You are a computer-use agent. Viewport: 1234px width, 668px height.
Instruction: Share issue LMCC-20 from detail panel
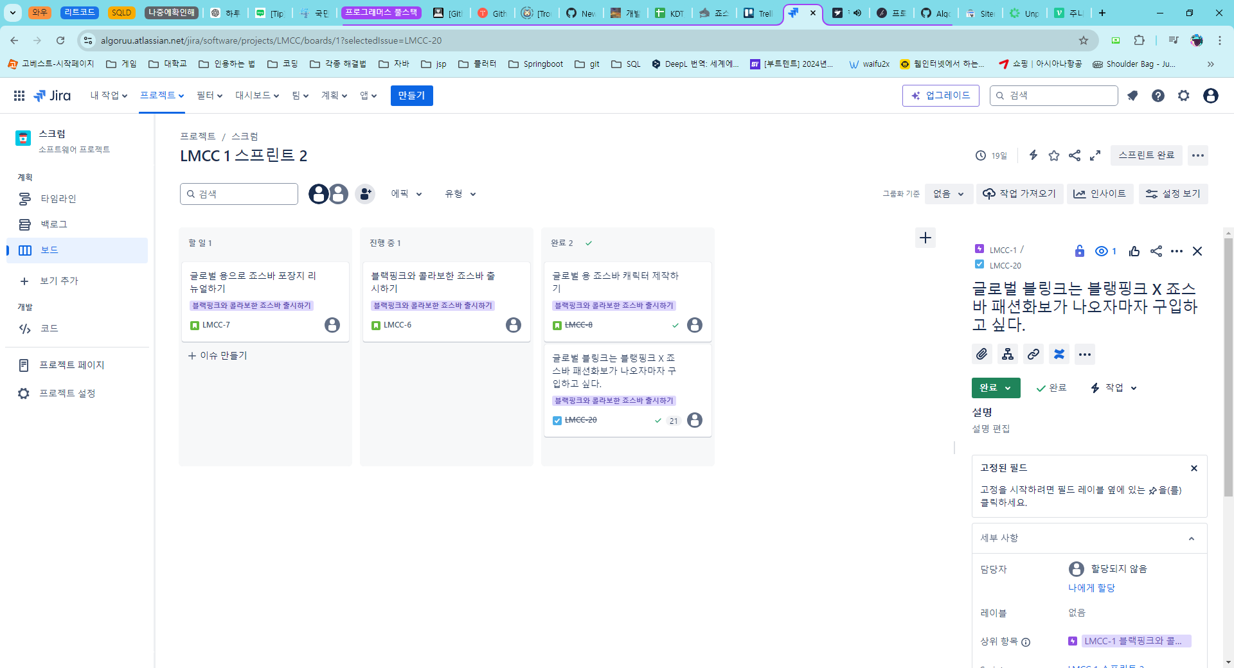click(1156, 251)
